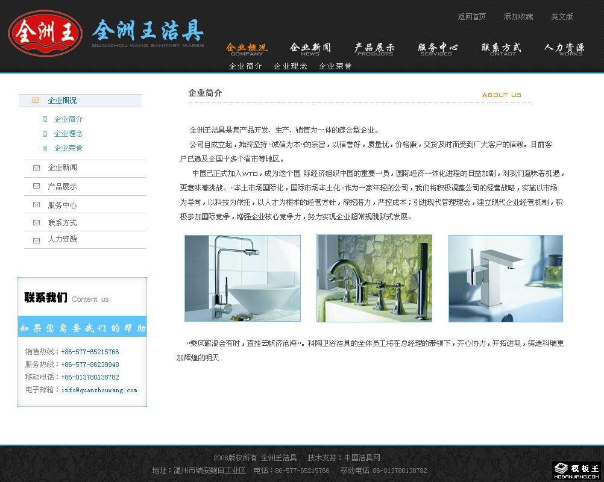The image size is (604, 482).
Task: Click 全洲王洁具 blue brand title
Action: (148, 31)
